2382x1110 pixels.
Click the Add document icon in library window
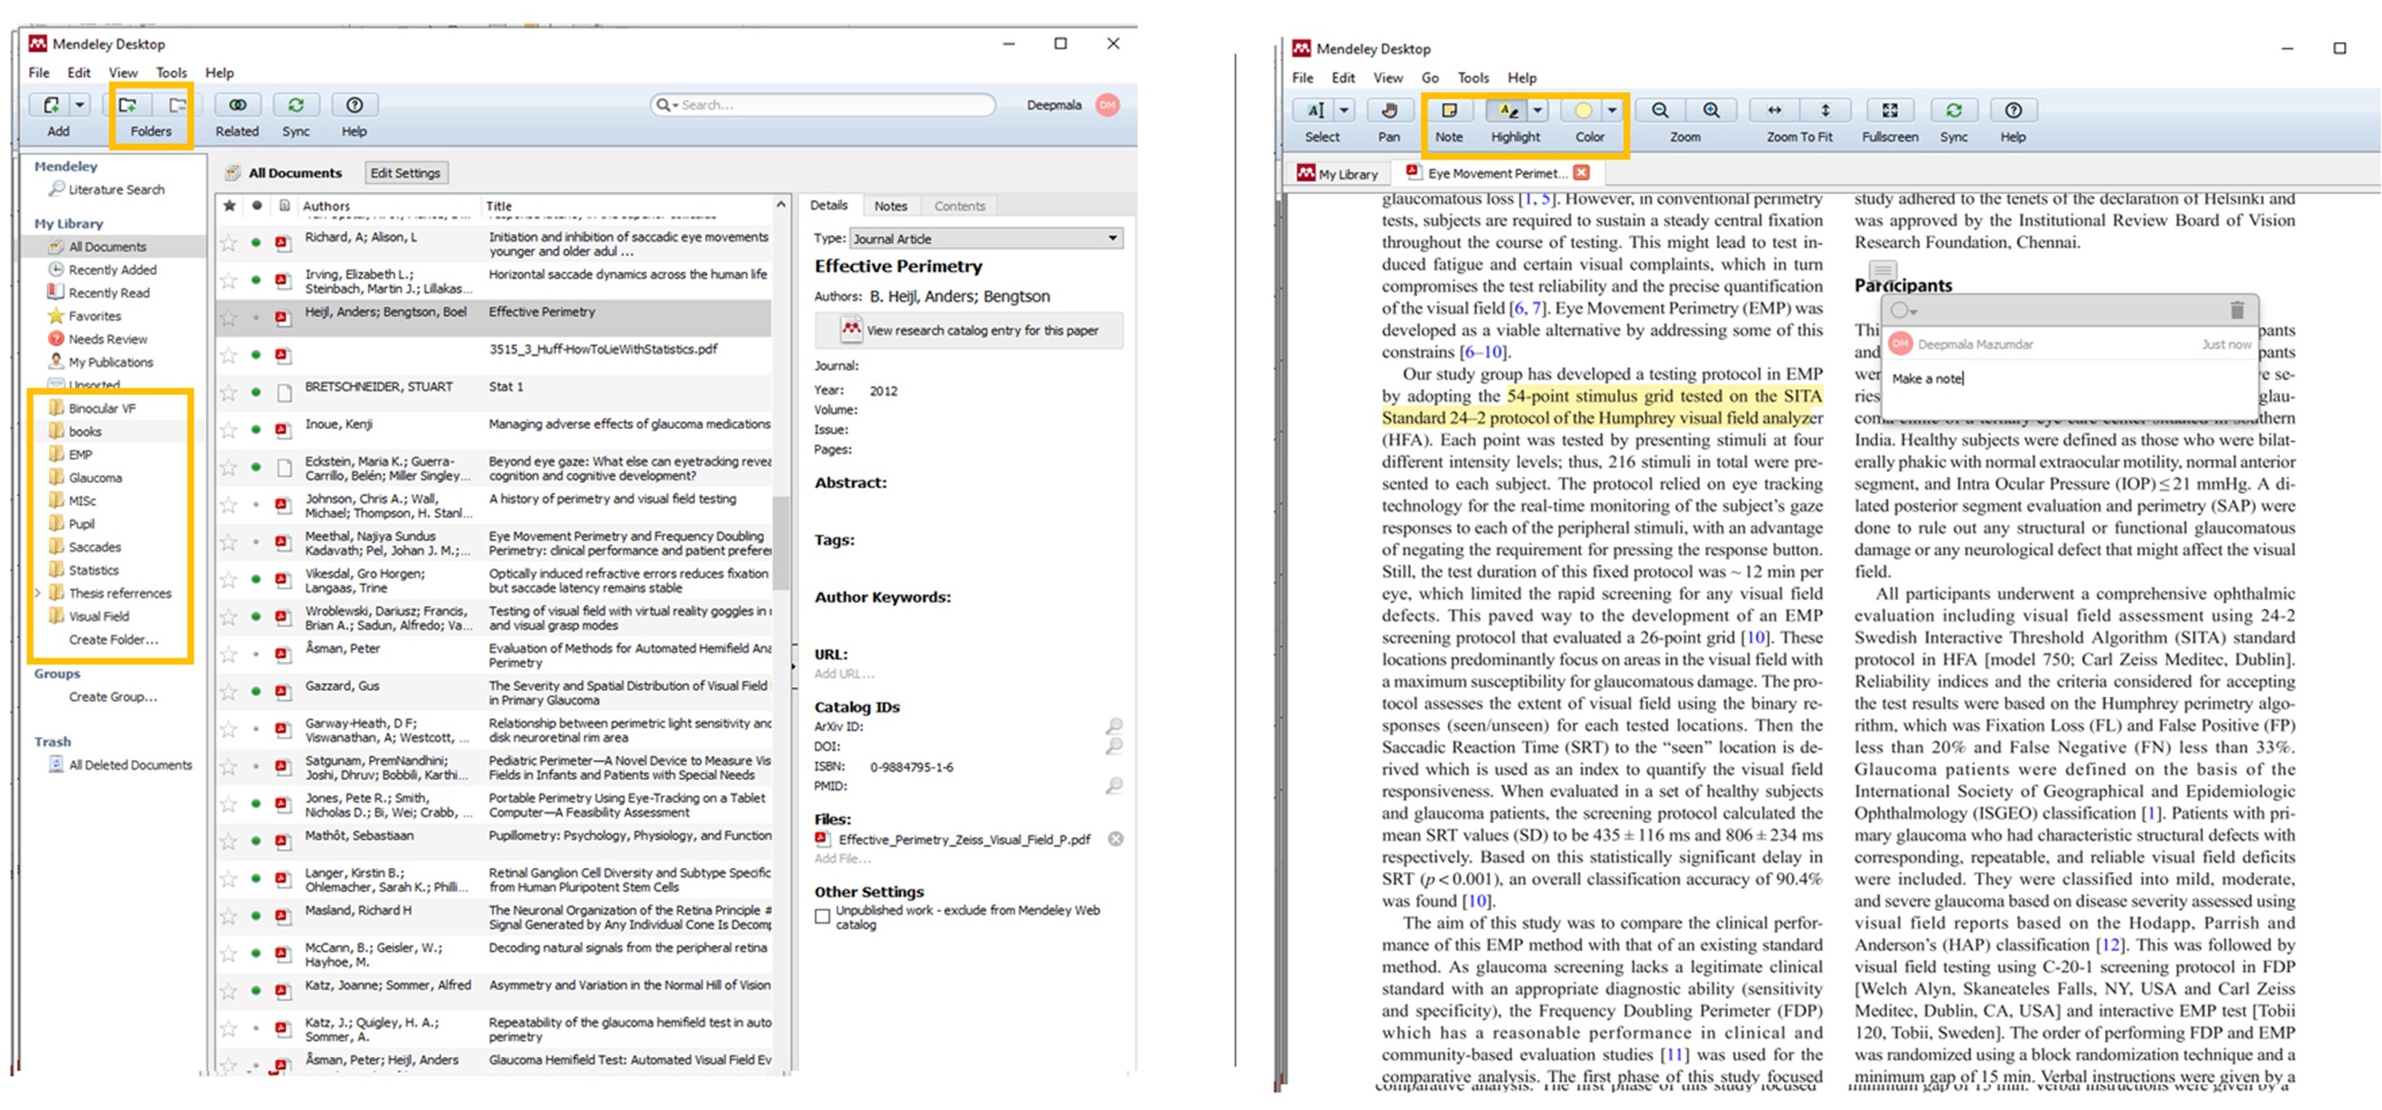point(50,106)
